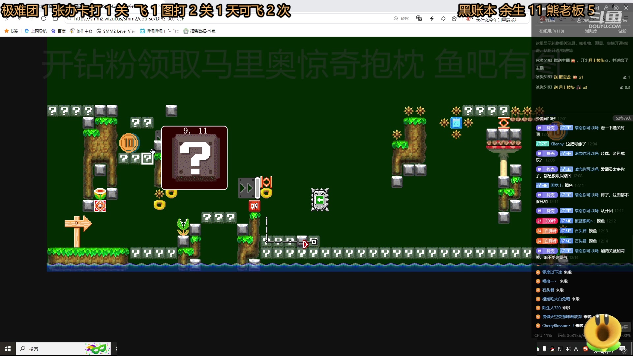Open the 哔哩哔哩 bookmark
The width and height of the screenshot is (633, 356).
click(159, 31)
